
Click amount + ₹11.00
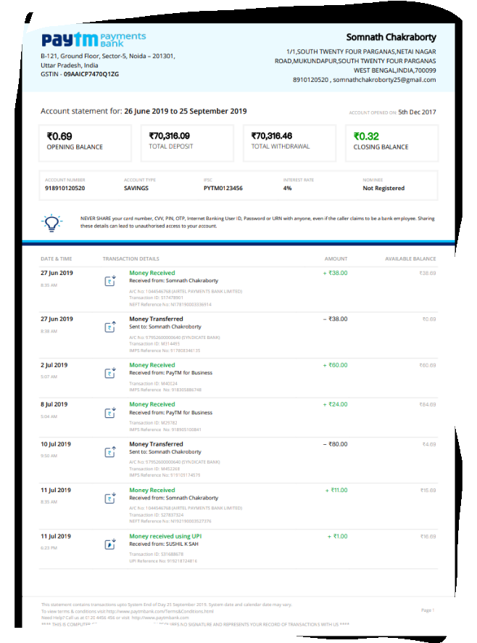[x=336, y=490]
